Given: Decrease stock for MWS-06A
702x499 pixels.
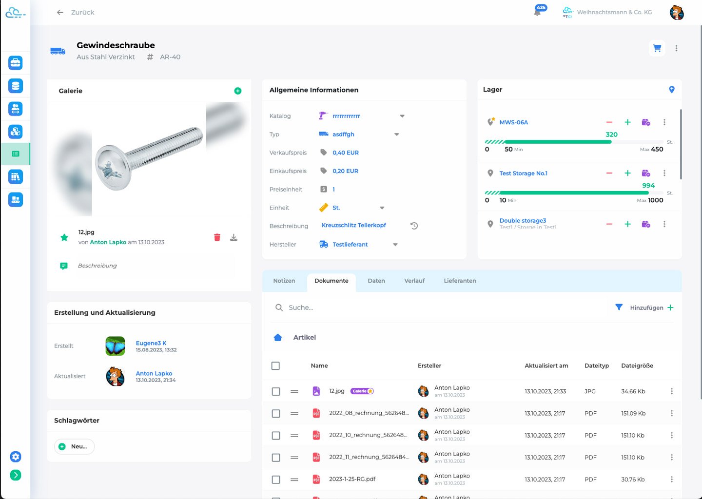Looking at the screenshot, I should [x=609, y=122].
